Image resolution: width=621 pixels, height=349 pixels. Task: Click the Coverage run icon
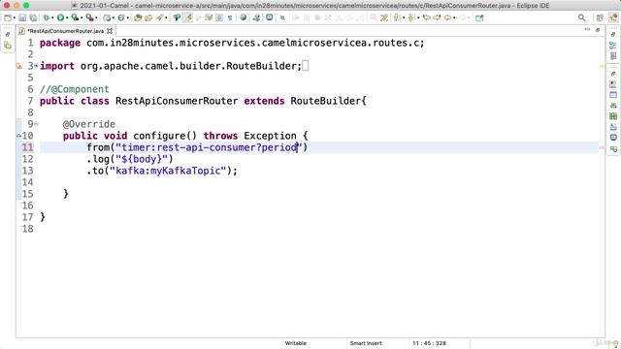[74, 17]
